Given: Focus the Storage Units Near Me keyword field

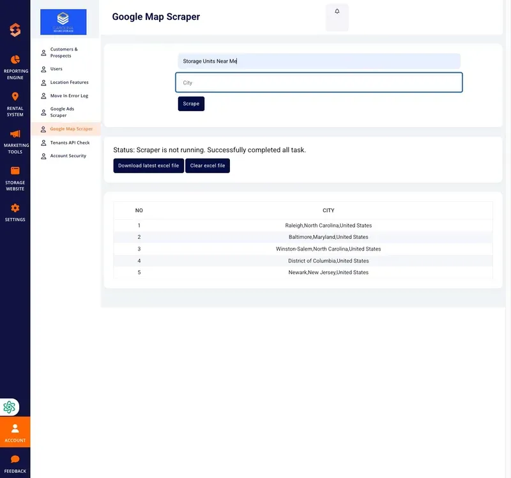Looking at the screenshot, I should coord(319,61).
